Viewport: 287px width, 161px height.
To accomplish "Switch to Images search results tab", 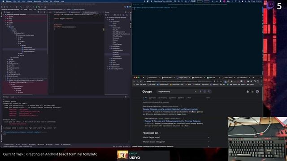I will click(x=152, y=98).
